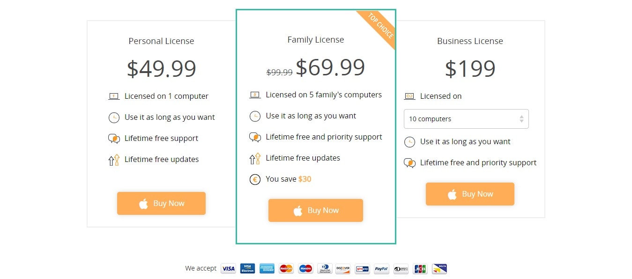Click the American Express payment icon
The height and width of the screenshot is (279, 632).
(267, 269)
